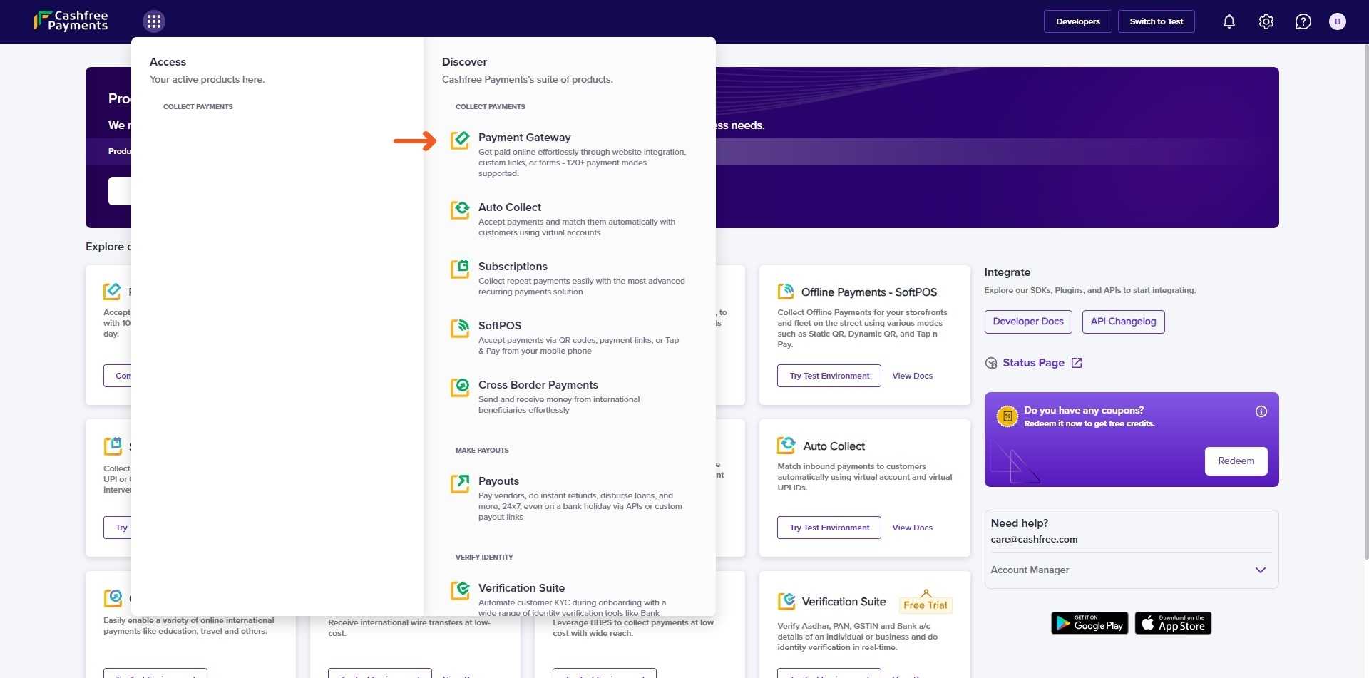Open the Status Page link

[x=1033, y=363]
